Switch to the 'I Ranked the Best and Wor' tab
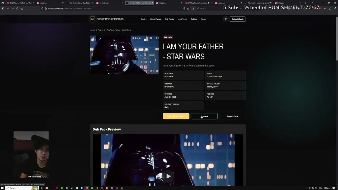This screenshot has height=190, width=338. click(x=20, y=3)
